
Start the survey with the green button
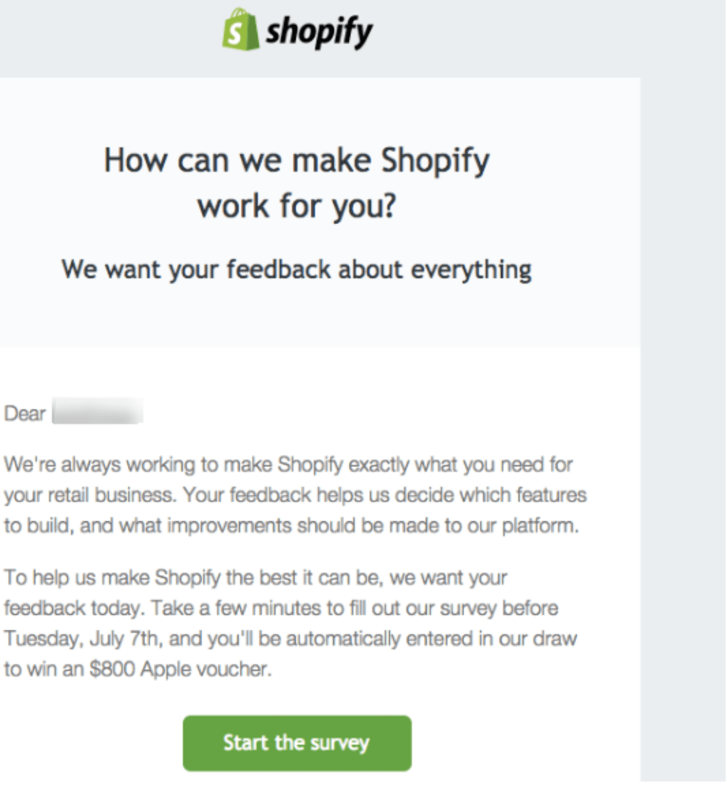click(x=296, y=743)
